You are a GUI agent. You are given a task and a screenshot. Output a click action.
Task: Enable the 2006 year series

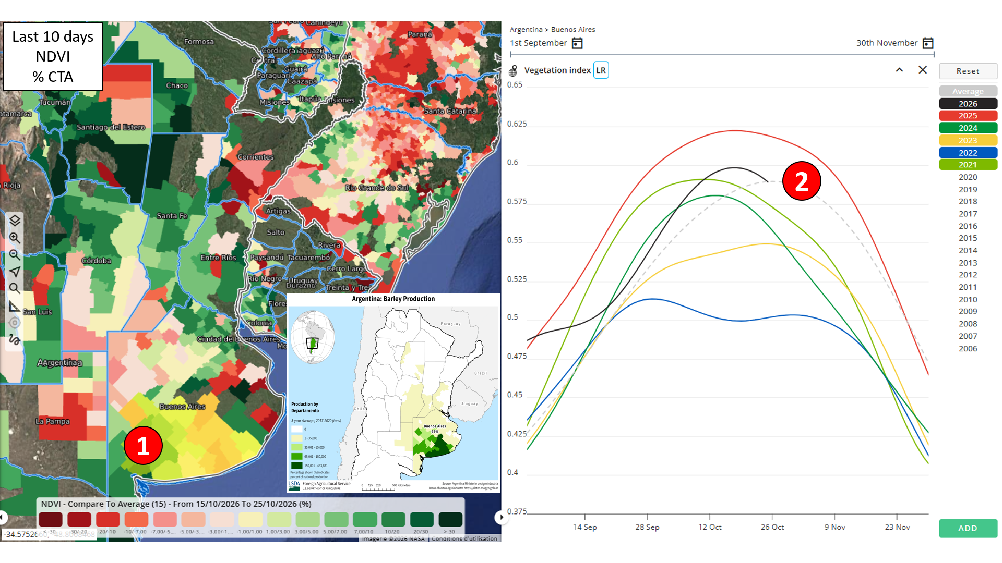[x=968, y=349]
